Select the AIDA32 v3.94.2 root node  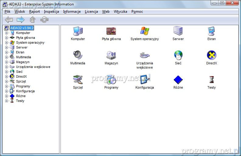click(22, 28)
